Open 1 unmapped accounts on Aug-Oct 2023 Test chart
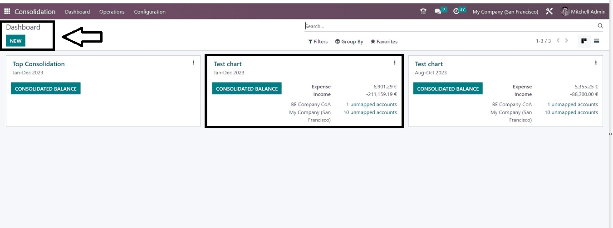This screenshot has width=613, height=228. tap(573, 104)
